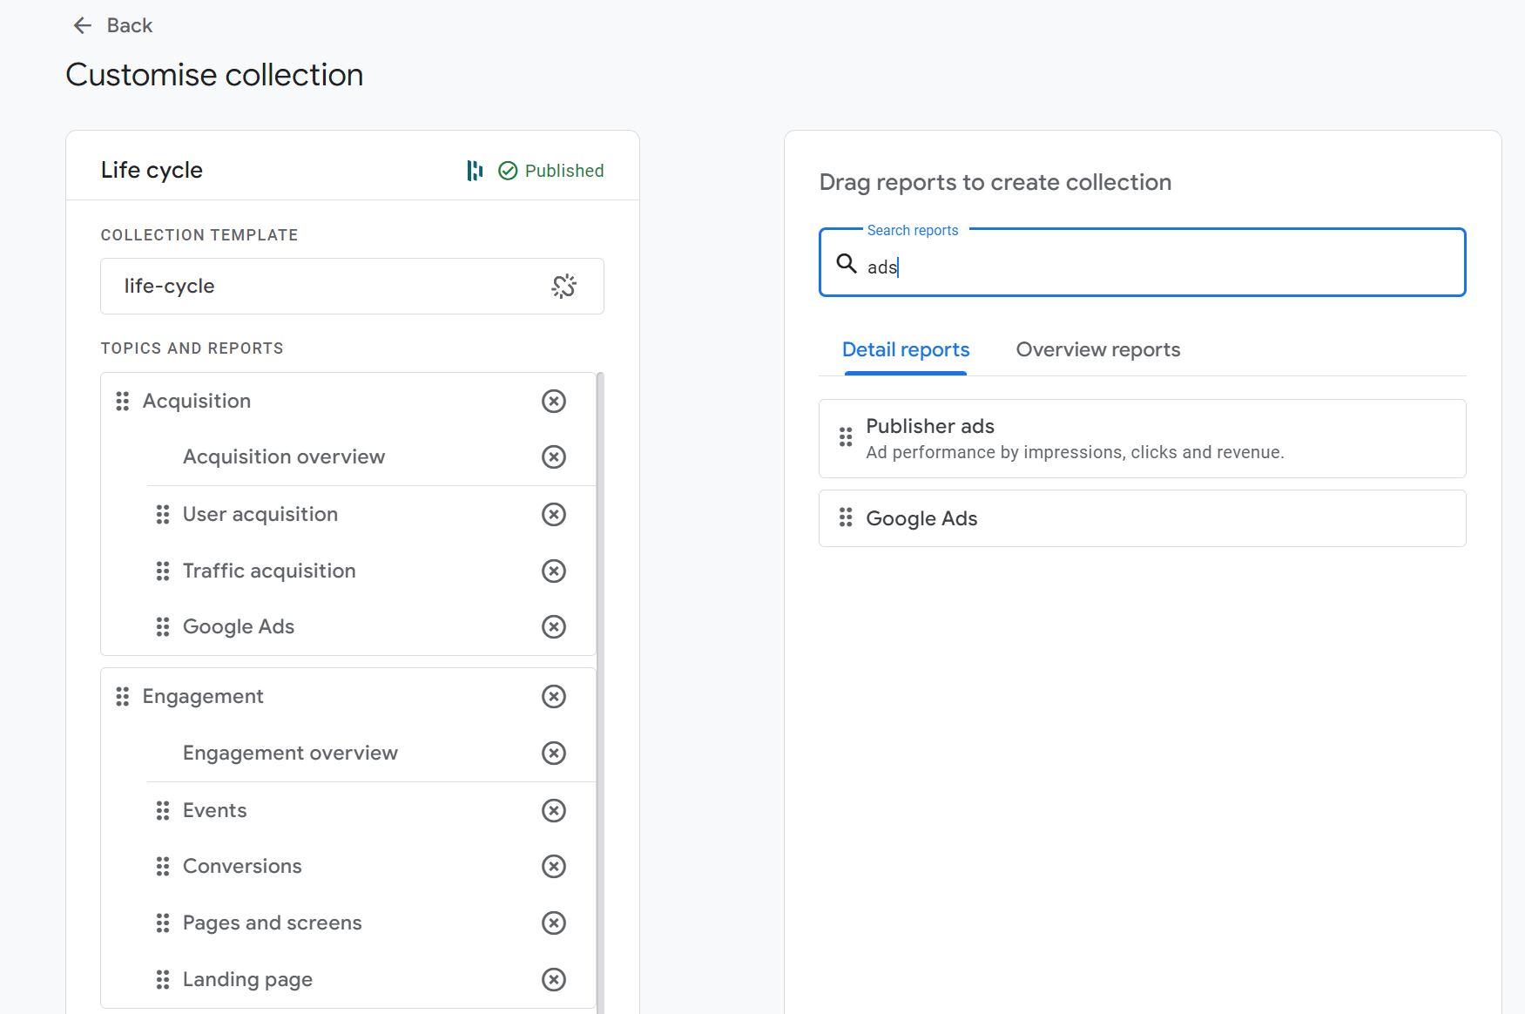Switch to the Overview reports tab
Screen dimensions: 1525x1014
pyautogui.click(x=1098, y=349)
